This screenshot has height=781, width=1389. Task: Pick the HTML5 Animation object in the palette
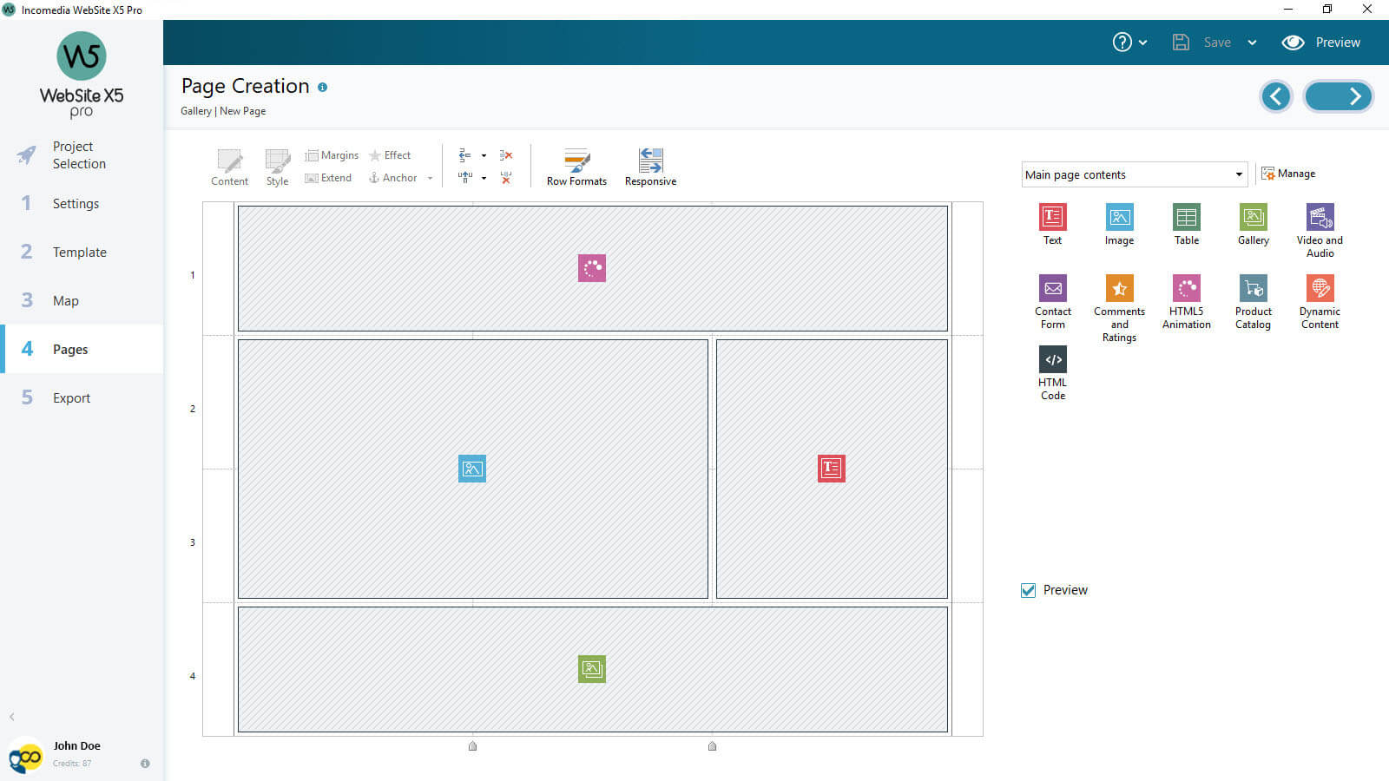click(1186, 301)
